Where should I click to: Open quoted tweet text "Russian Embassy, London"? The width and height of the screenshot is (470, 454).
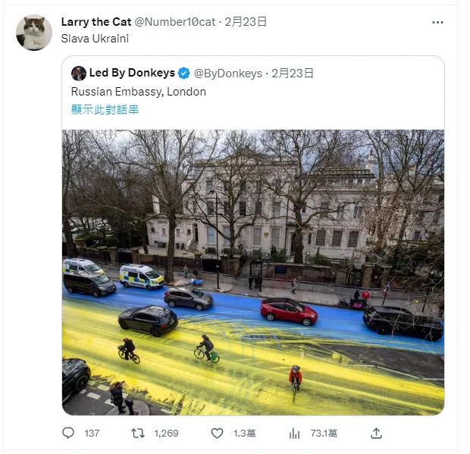click(139, 92)
